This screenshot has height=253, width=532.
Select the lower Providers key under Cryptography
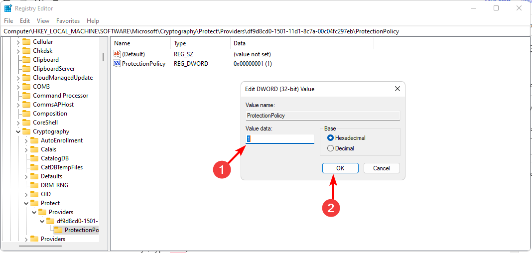pyautogui.click(x=53, y=239)
